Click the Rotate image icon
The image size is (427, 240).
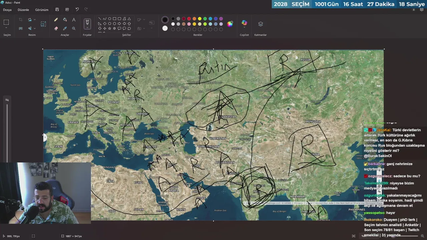(30, 20)
